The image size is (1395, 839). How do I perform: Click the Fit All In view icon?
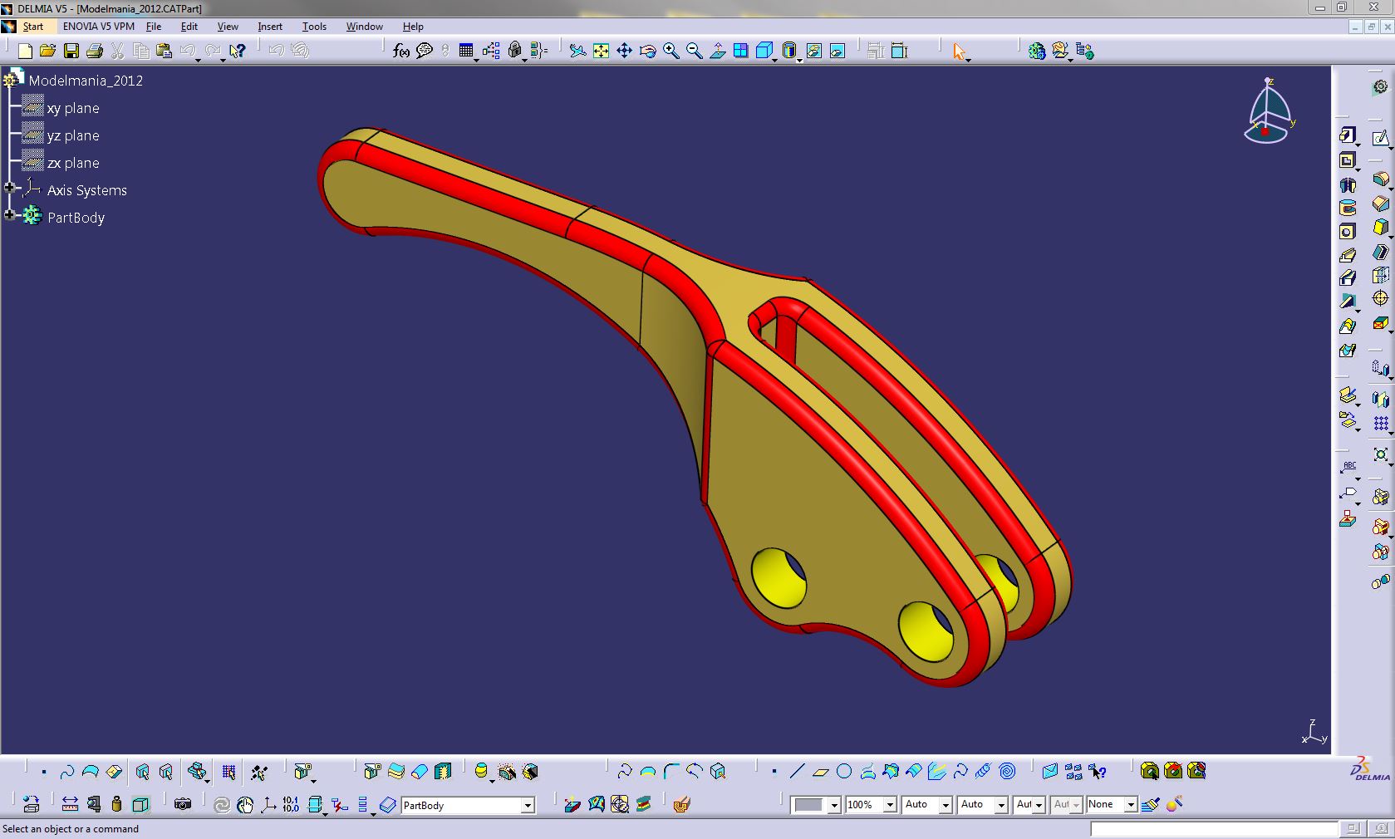(x=601, y=52)
